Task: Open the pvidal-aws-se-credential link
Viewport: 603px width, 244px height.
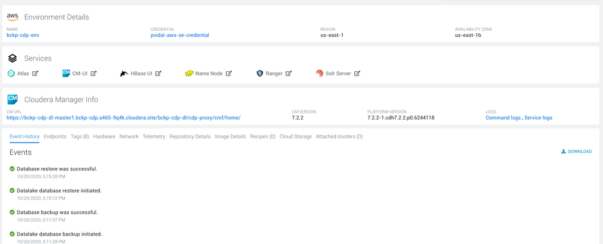Action: pos(180,35)
